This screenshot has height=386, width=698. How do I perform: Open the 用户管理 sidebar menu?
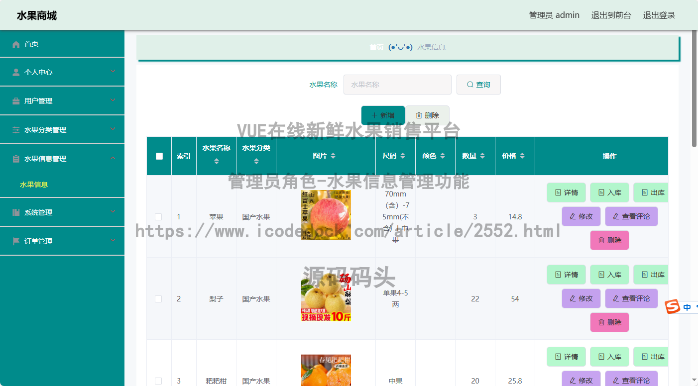(62, 101)
